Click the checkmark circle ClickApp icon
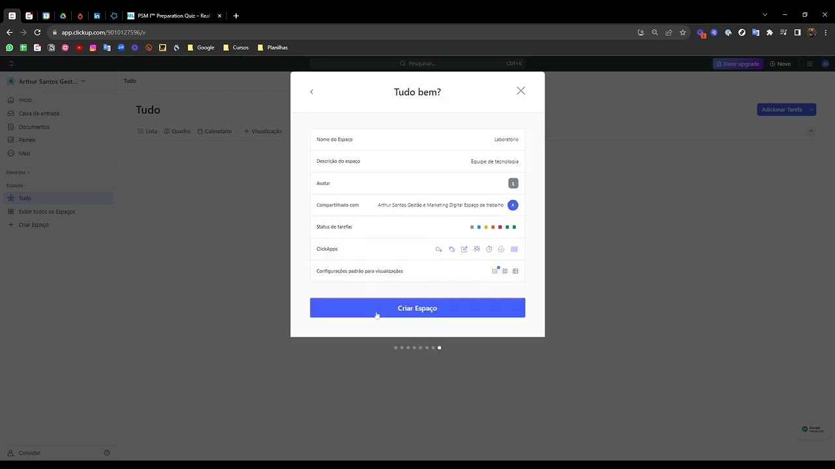Image resolution: width=835 pixels, height=469 pixels. 502,249
